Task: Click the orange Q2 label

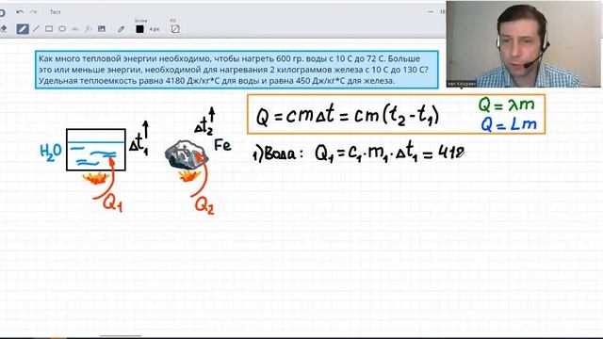Action: [204, 205]
